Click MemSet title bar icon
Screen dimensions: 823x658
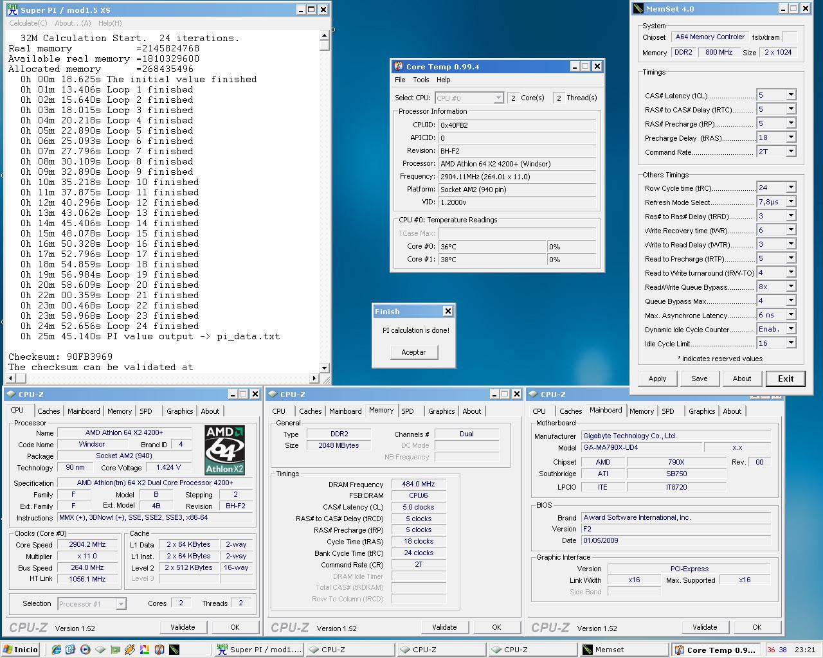pos(638,9)
